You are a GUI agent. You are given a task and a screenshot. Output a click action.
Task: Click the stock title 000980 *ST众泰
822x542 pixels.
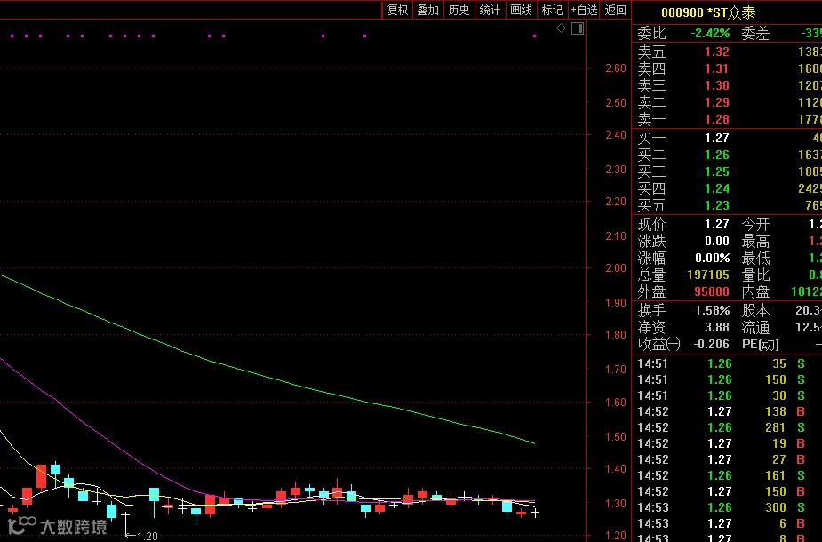(708, 12)
